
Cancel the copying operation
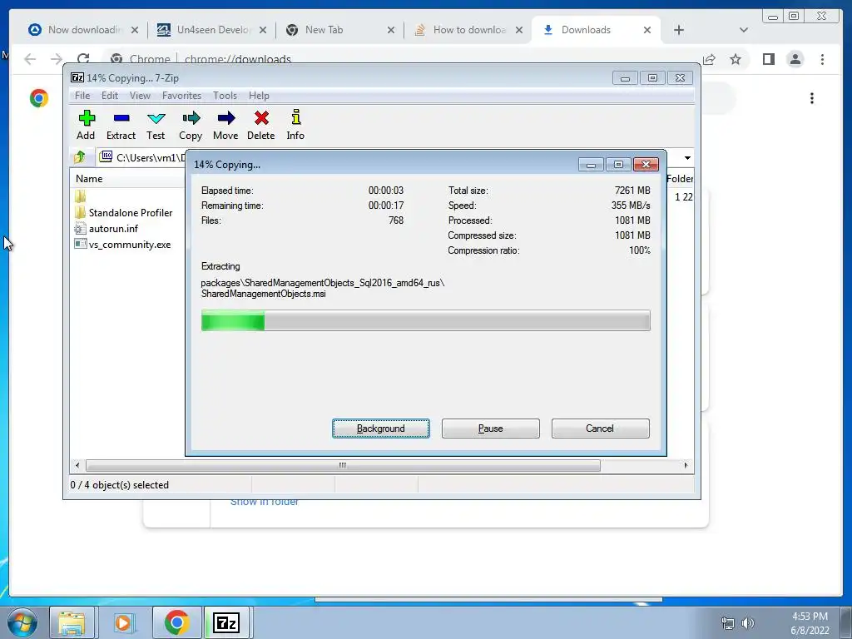click(x=601, y=428)
